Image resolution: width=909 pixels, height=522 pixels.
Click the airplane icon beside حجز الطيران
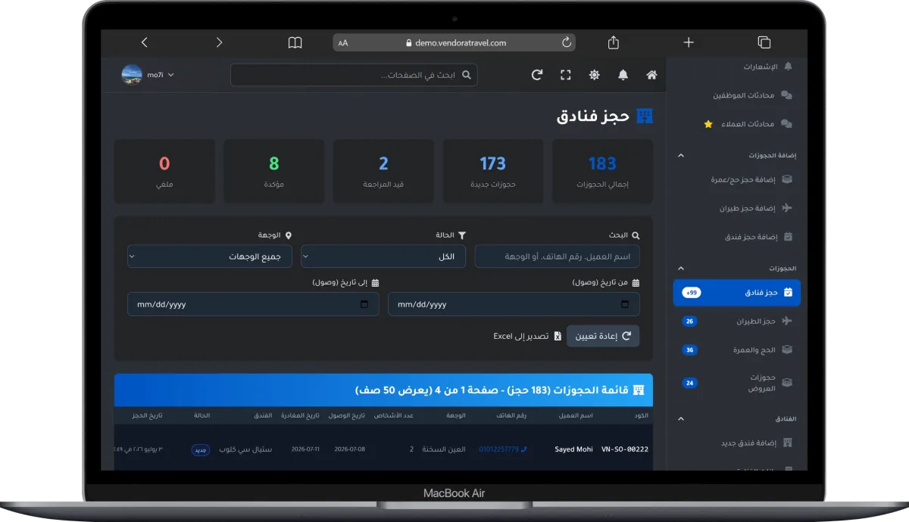[x=787, y=322]
